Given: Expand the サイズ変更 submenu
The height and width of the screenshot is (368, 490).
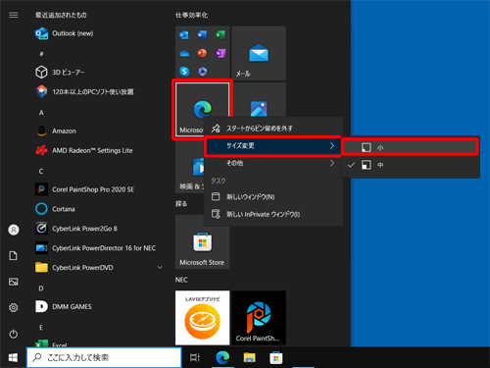Looking at the screenshot, I should [x=273, y=146].
